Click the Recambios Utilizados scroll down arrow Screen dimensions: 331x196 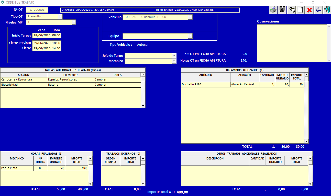click(x=306, y=141)
